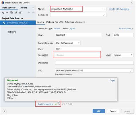Go back with left arrow icon
Screen dimensions: 136x115
click(29, 12)
